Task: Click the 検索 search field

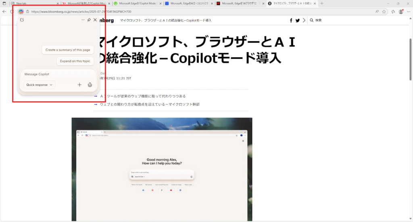Action: tap(319, 20)
